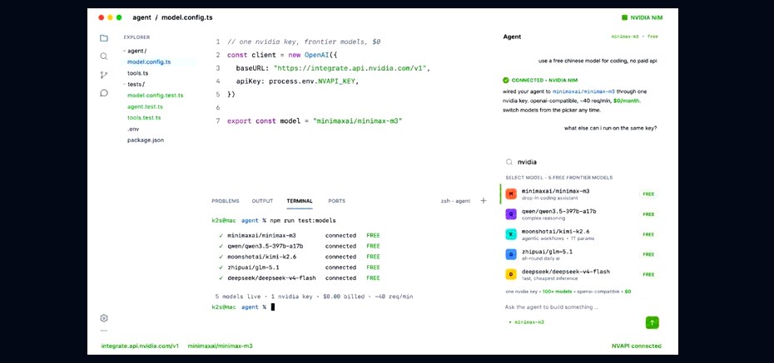Click the model search field containing nvidia
Screen dimensions: 774x363
tap(581, 162)
